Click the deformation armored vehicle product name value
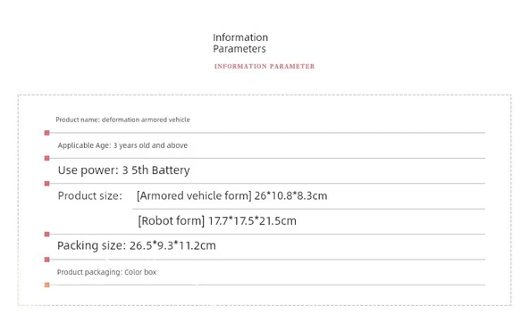This screenshot has height=322, width=529. pos(146,120)
